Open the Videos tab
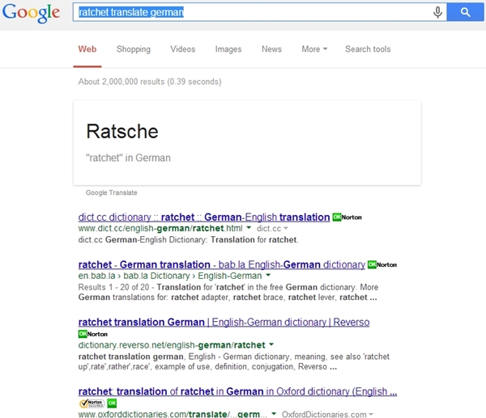 pyautogui.click(x=182, y=49)
